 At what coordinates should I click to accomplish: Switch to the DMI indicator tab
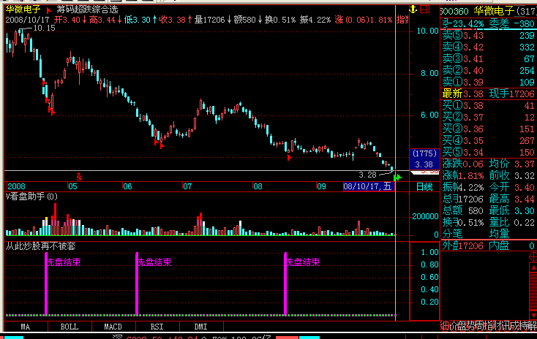(200, 327)
